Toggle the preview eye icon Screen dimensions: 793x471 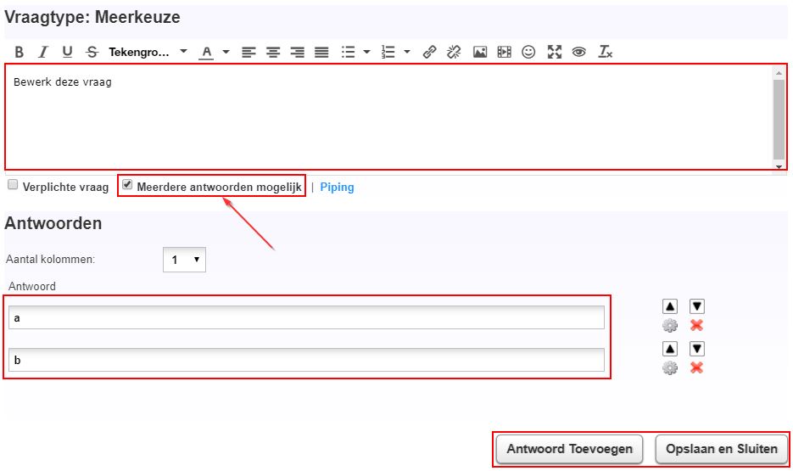[579, 52]
